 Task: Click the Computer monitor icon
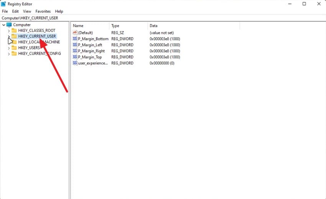9,25
